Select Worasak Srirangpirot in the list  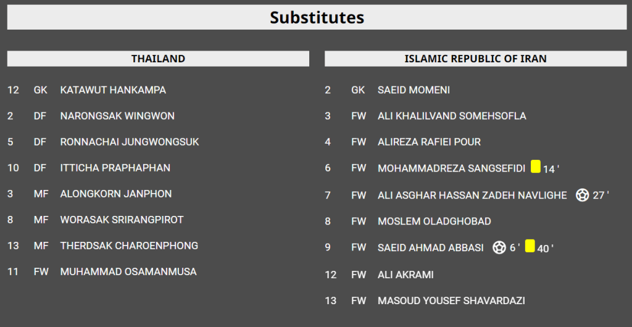(122, 220)
